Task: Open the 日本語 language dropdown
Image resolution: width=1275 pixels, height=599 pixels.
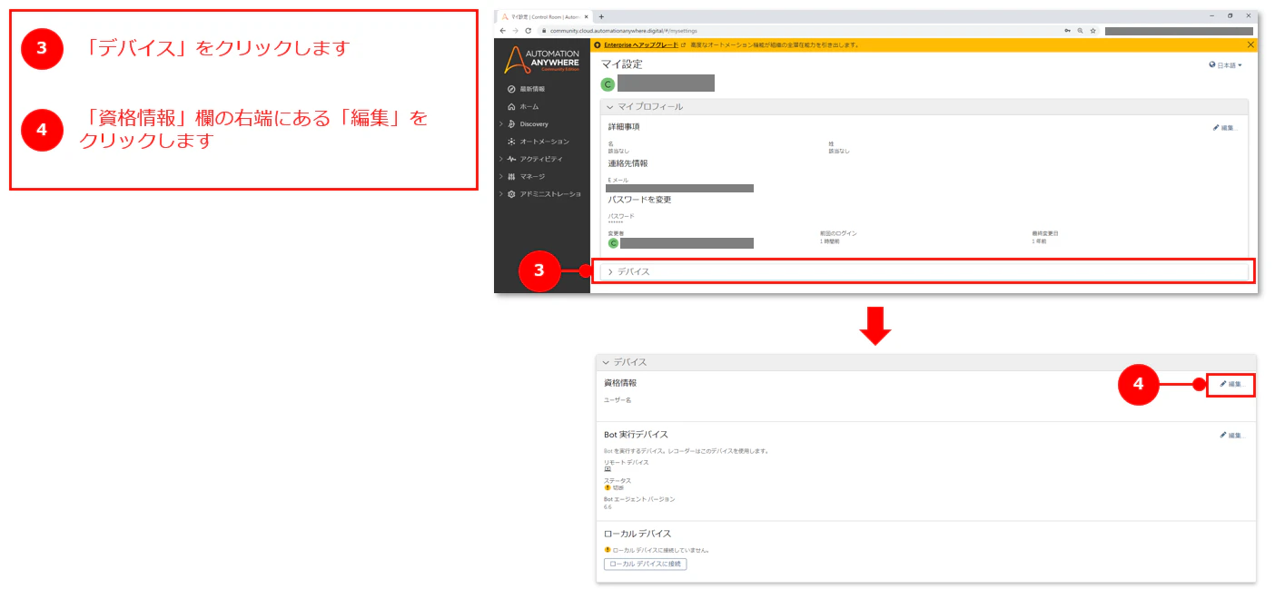Action: tap(1225, 65)
